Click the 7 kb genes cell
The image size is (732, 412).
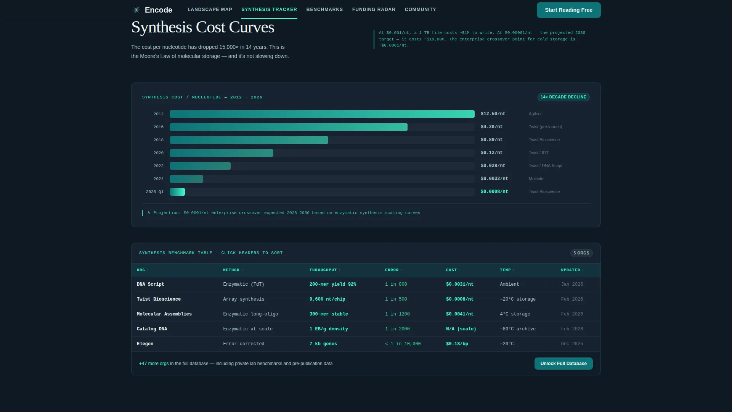click(323, 344)
